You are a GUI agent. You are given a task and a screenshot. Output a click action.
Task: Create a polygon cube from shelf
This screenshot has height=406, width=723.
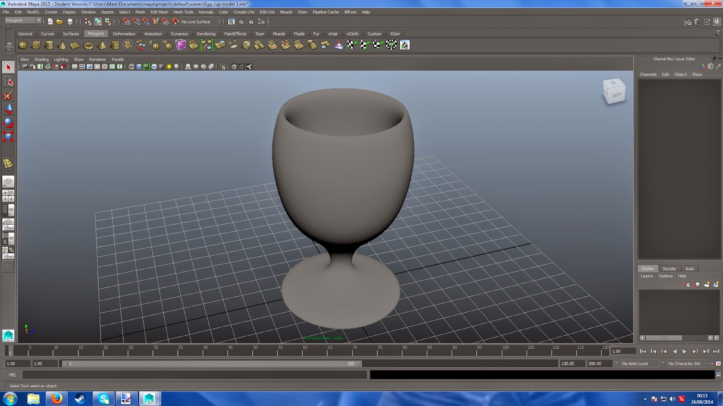point(36,45)
